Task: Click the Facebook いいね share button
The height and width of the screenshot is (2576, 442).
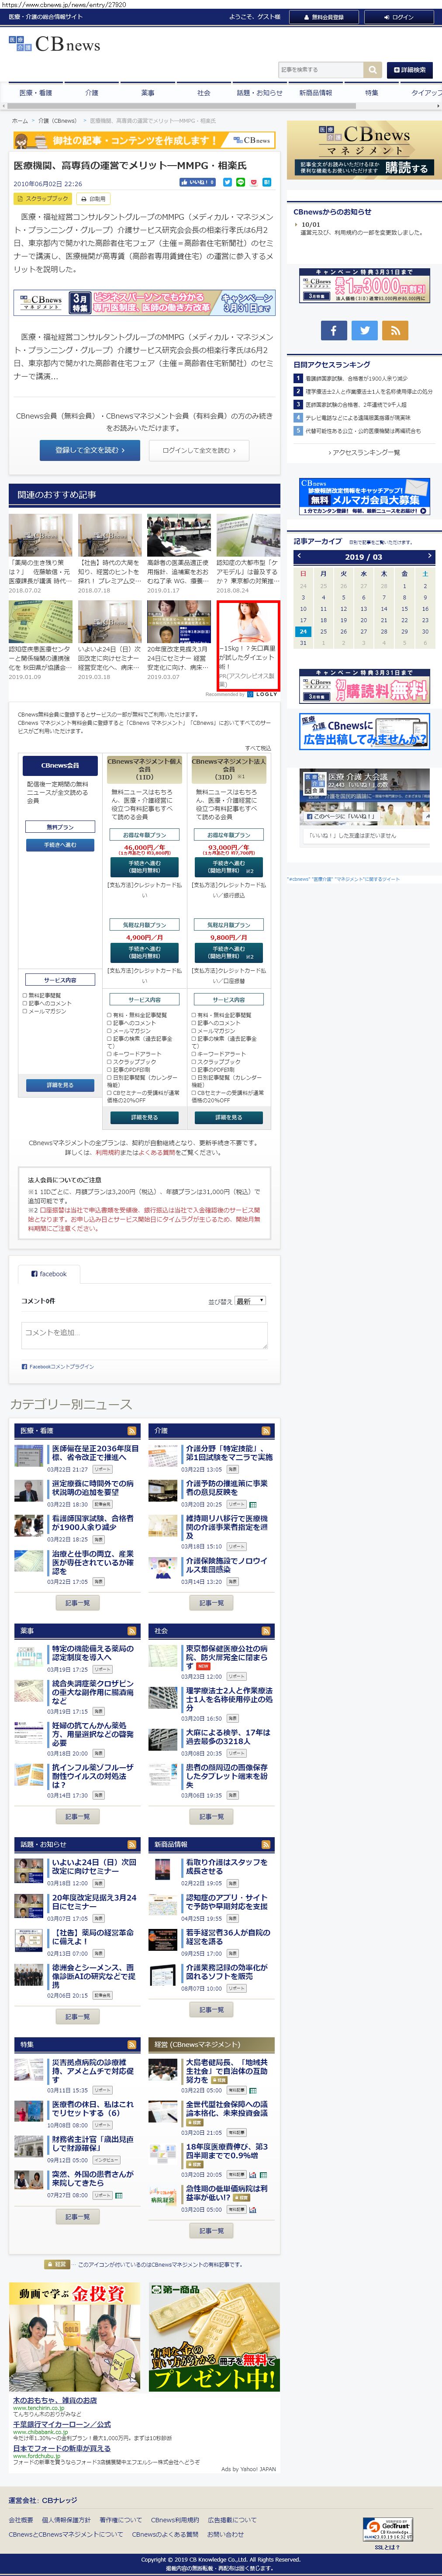Action: (x=198, y=183)
